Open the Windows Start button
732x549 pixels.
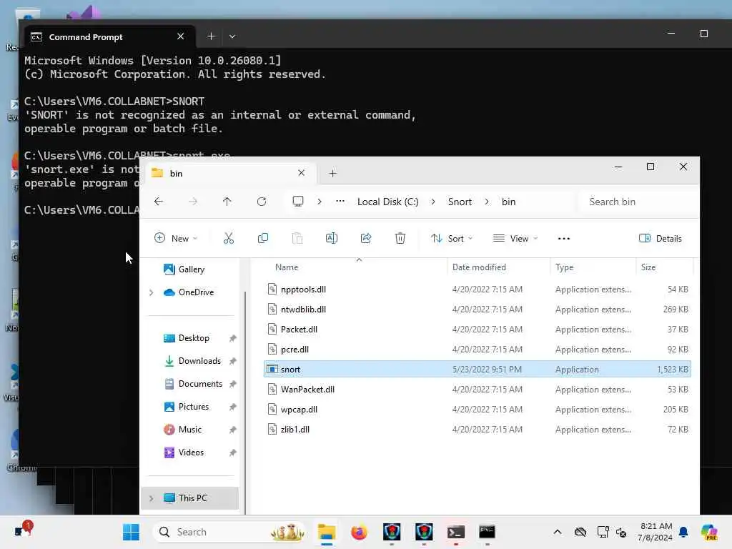click(x=131, y=532)
